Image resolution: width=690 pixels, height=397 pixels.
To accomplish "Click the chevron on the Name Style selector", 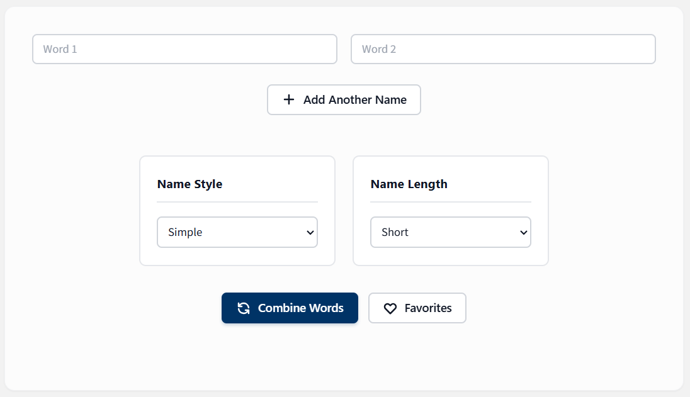I will [x=310, y=232].
